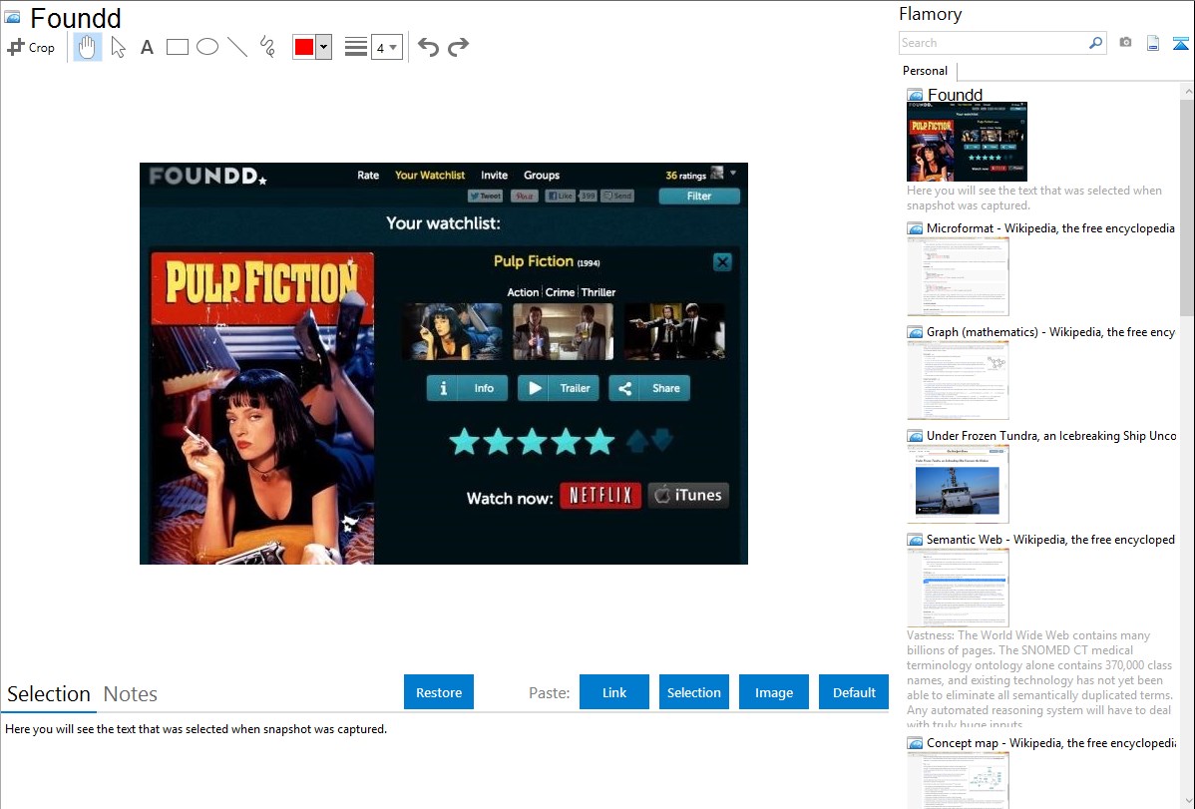1195x809 pixels.
Task: Undo the last annotation
Action: 428,47
